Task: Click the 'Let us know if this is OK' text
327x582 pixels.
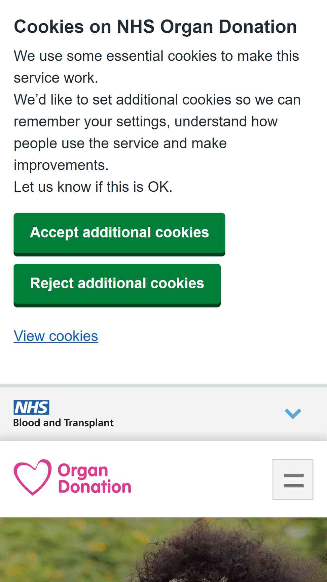Action: [93, 187]
